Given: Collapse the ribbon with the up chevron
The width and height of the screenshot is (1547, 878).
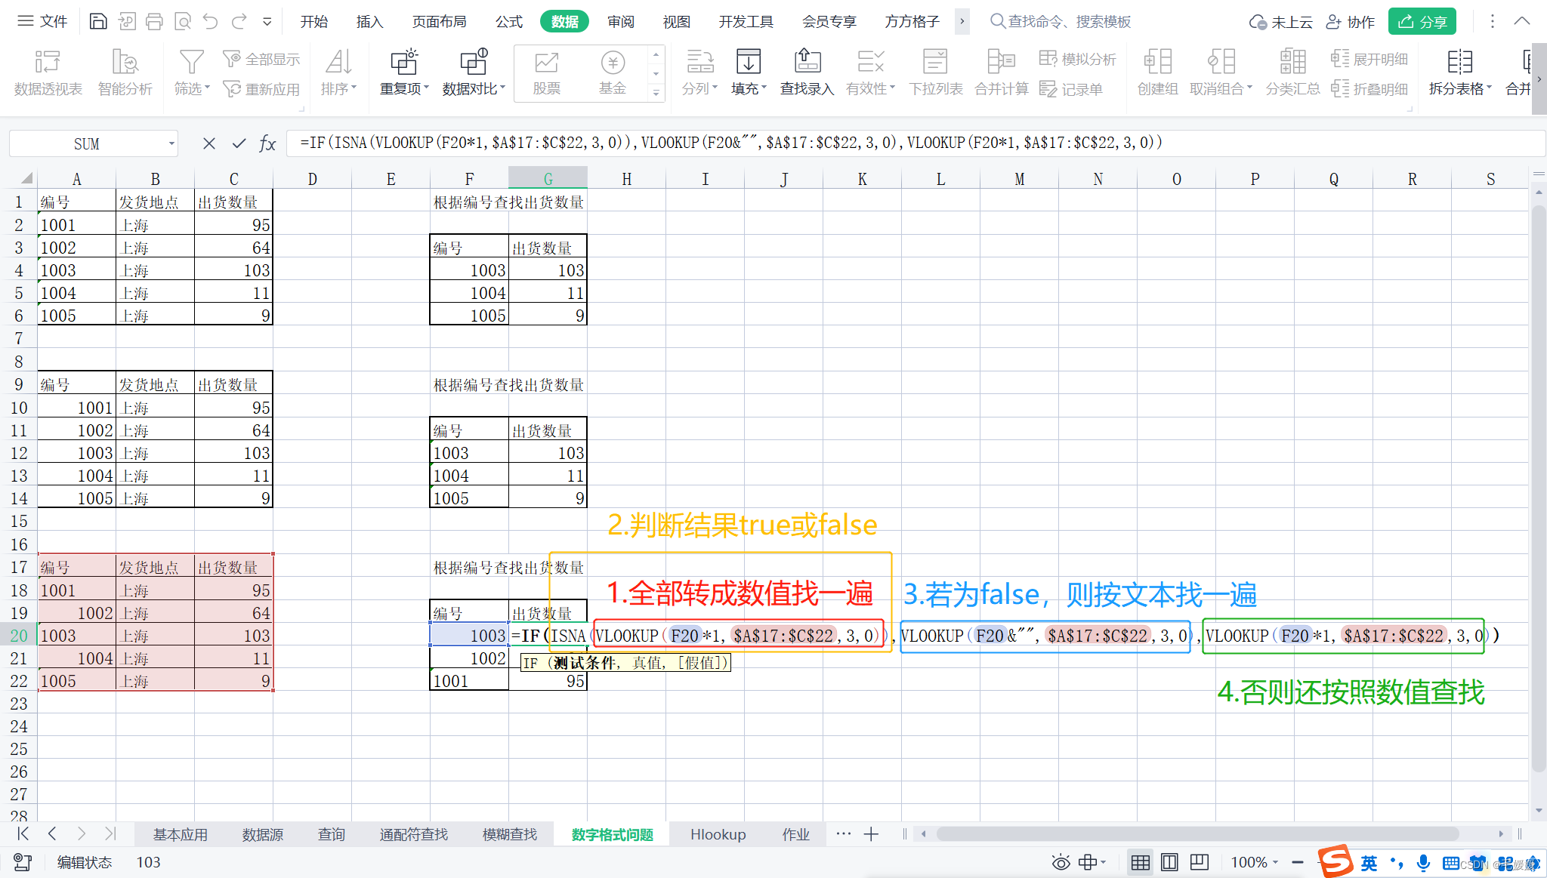Looking at the screenshot, I should [1522, 21].
